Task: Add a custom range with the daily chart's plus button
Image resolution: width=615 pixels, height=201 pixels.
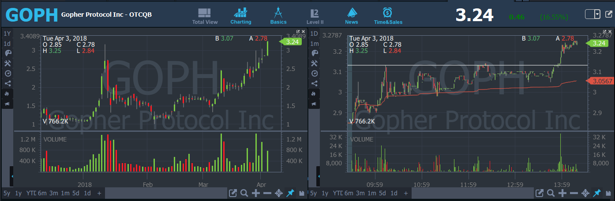Action: pyautogui.click(x=99, y=193)
